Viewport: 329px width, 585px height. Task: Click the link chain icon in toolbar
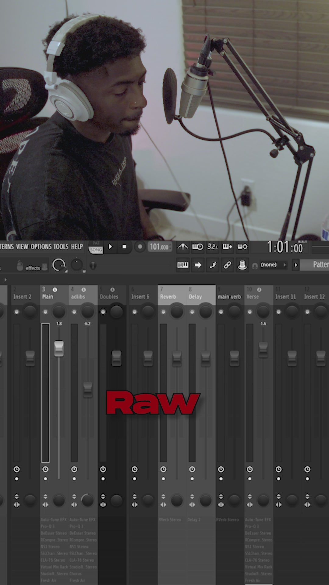(227, 265)
